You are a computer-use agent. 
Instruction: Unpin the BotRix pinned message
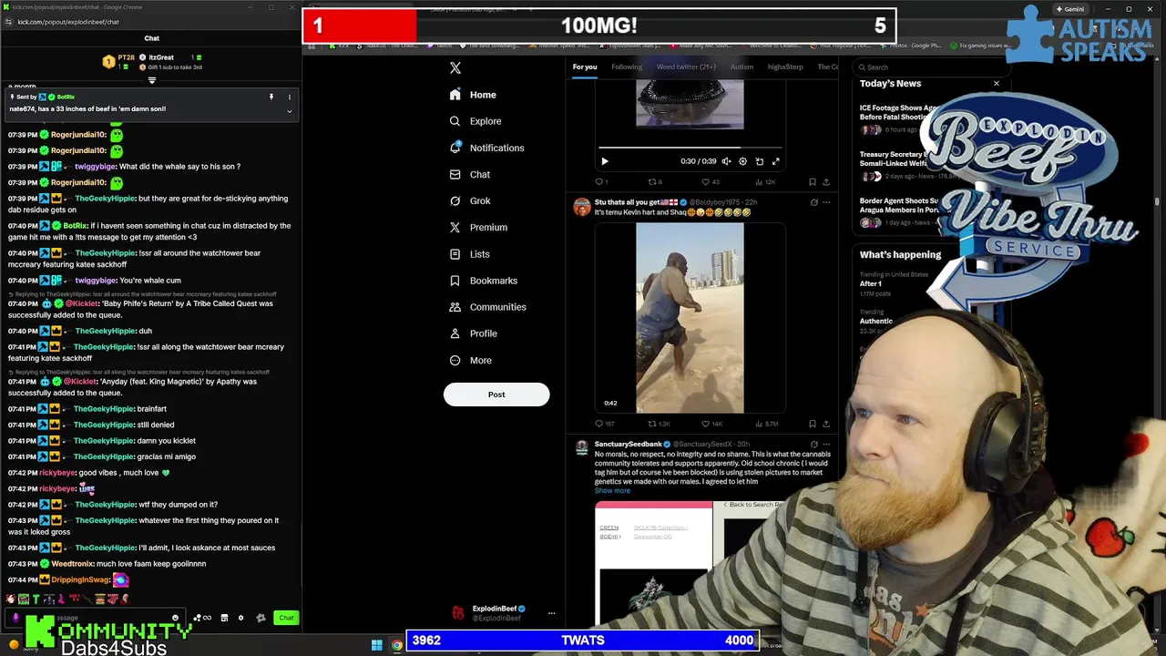[x=271, y=97]
